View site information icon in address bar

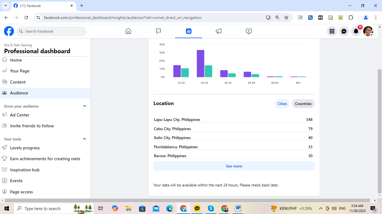tap(38, 18)
